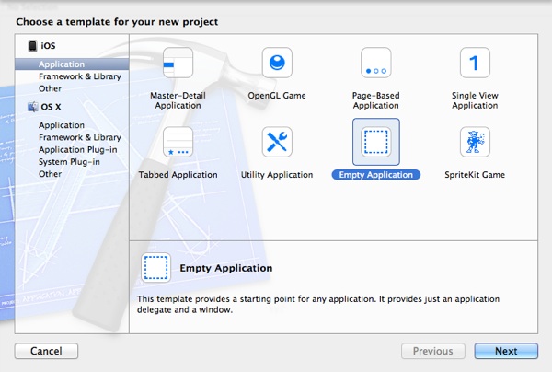552x372 pixels.
Task: Click the Cancel button
Action: point(46,351)
